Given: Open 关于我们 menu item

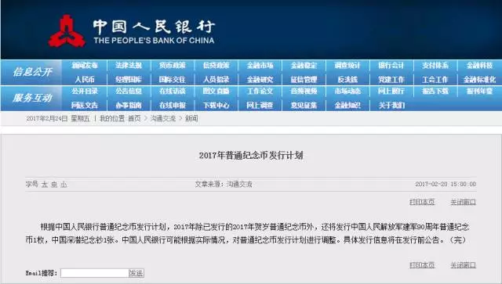Looking at the screenshot, I should pos(391,105).
